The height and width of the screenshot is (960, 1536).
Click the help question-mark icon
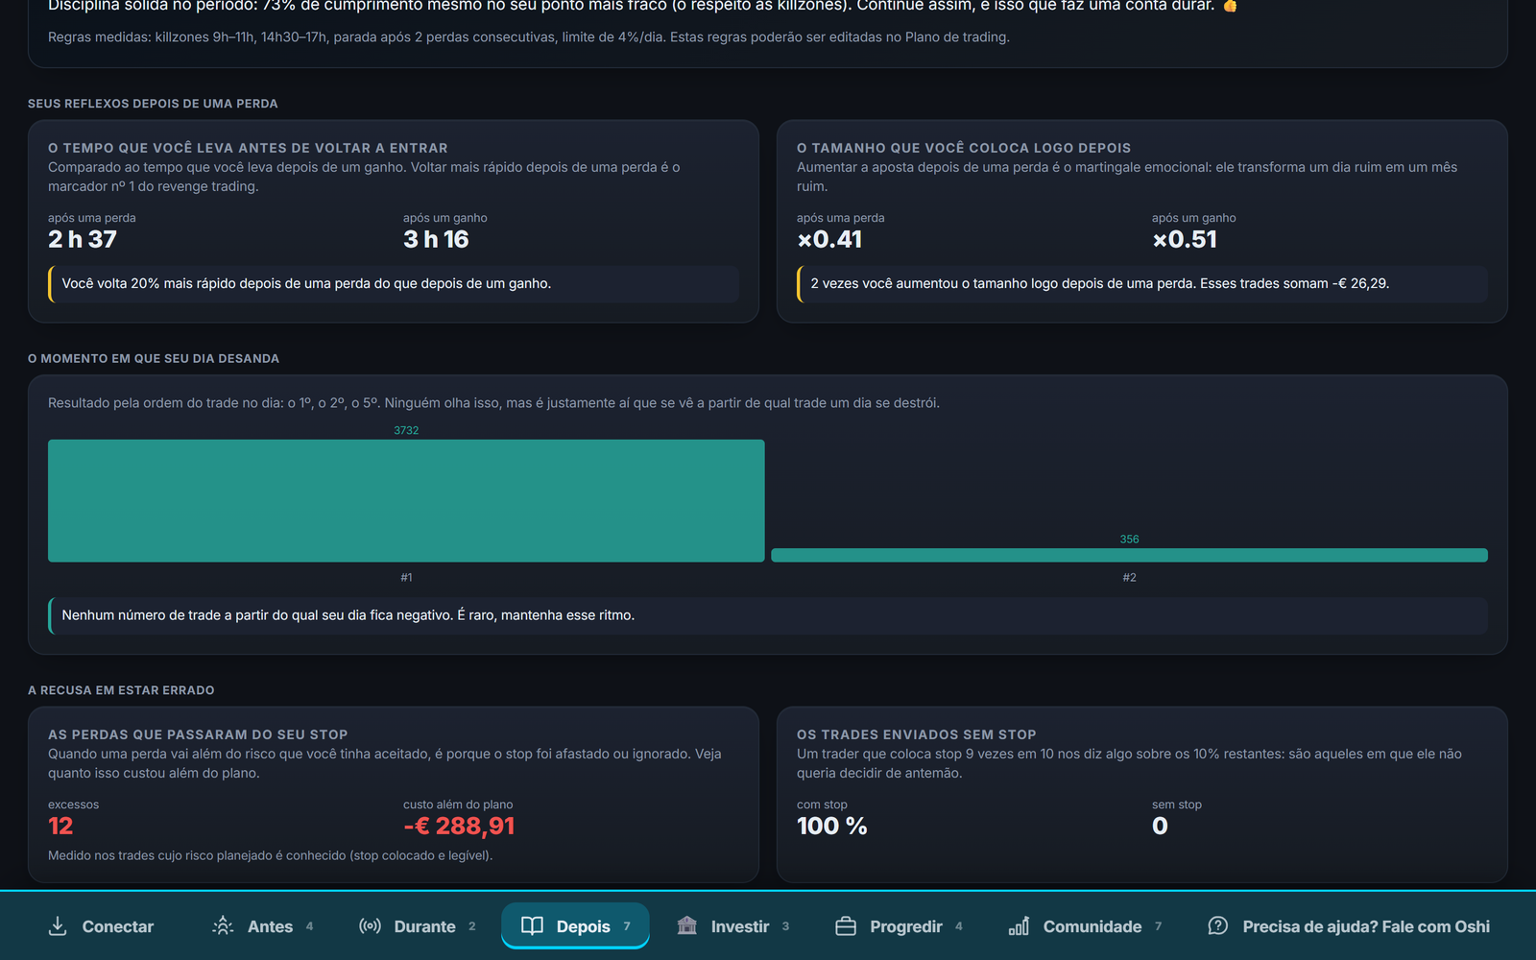1218,926
